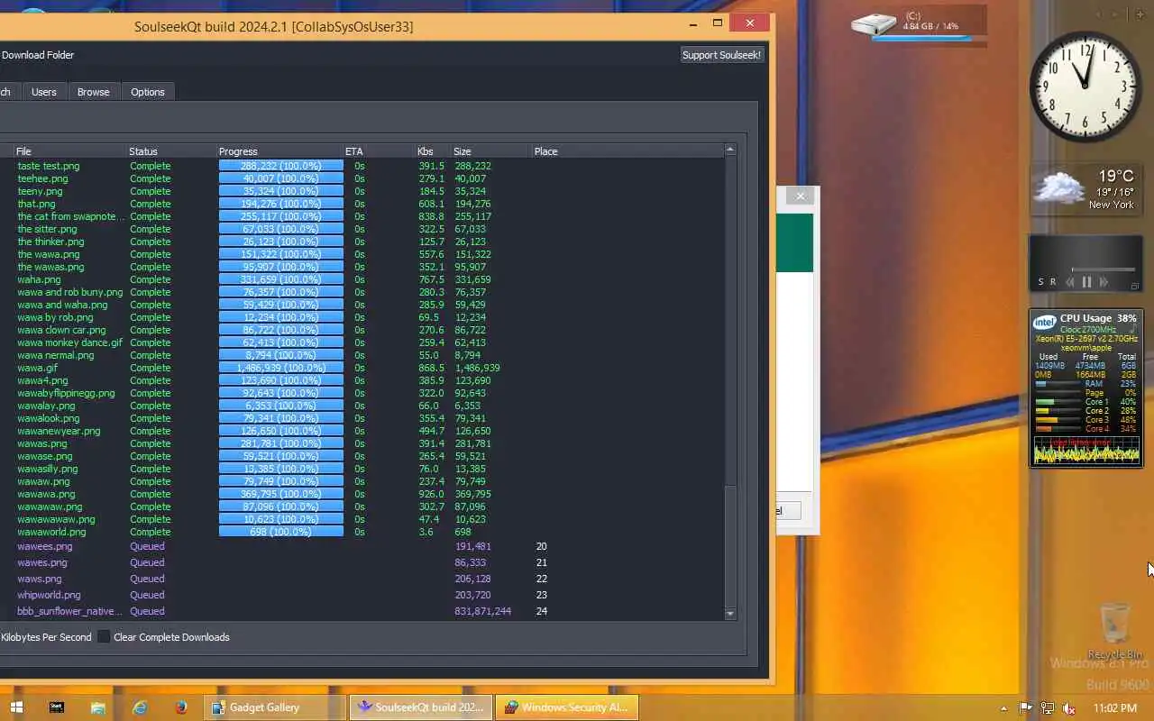The height and width of the screenshot is (721, 1154).
Task: Sort downloads by Status column header
Action: [x=170, y=151]
